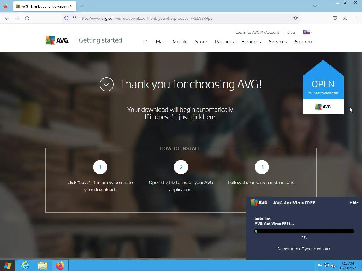The image size is (362, 271).
Task: Open the tracking protection shield icon
Action: click(x=66, y=18)
